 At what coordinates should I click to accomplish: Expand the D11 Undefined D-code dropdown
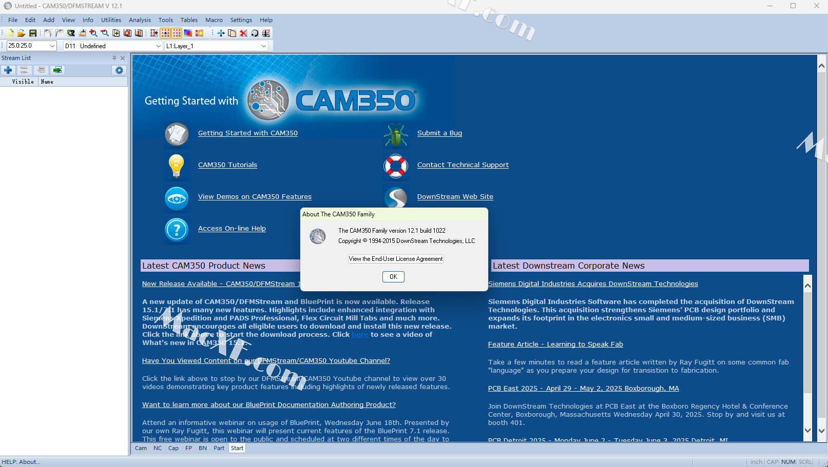(159, 46)
